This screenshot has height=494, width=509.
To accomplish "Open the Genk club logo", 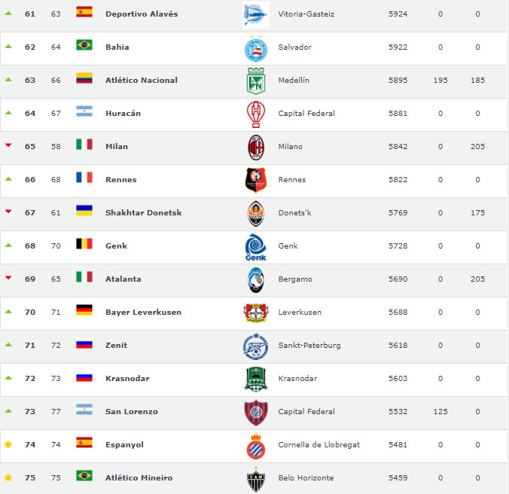I will point(256,247).
